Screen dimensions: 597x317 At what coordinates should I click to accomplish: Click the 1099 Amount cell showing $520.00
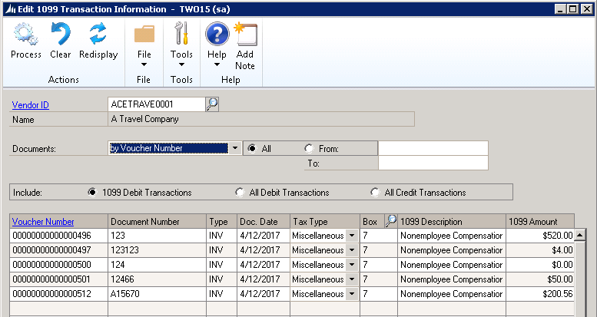(x=539, y=236)
